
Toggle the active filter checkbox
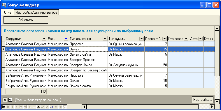pyautogui.click(x=10, y=100)
